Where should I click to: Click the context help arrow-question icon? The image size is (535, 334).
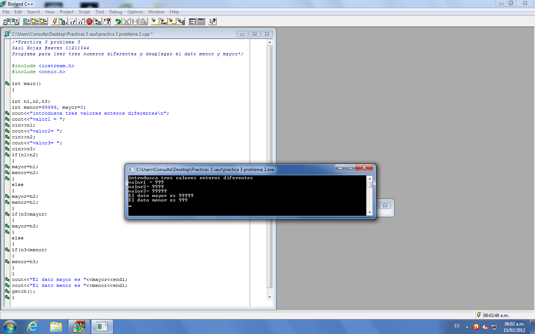[212, 21]
